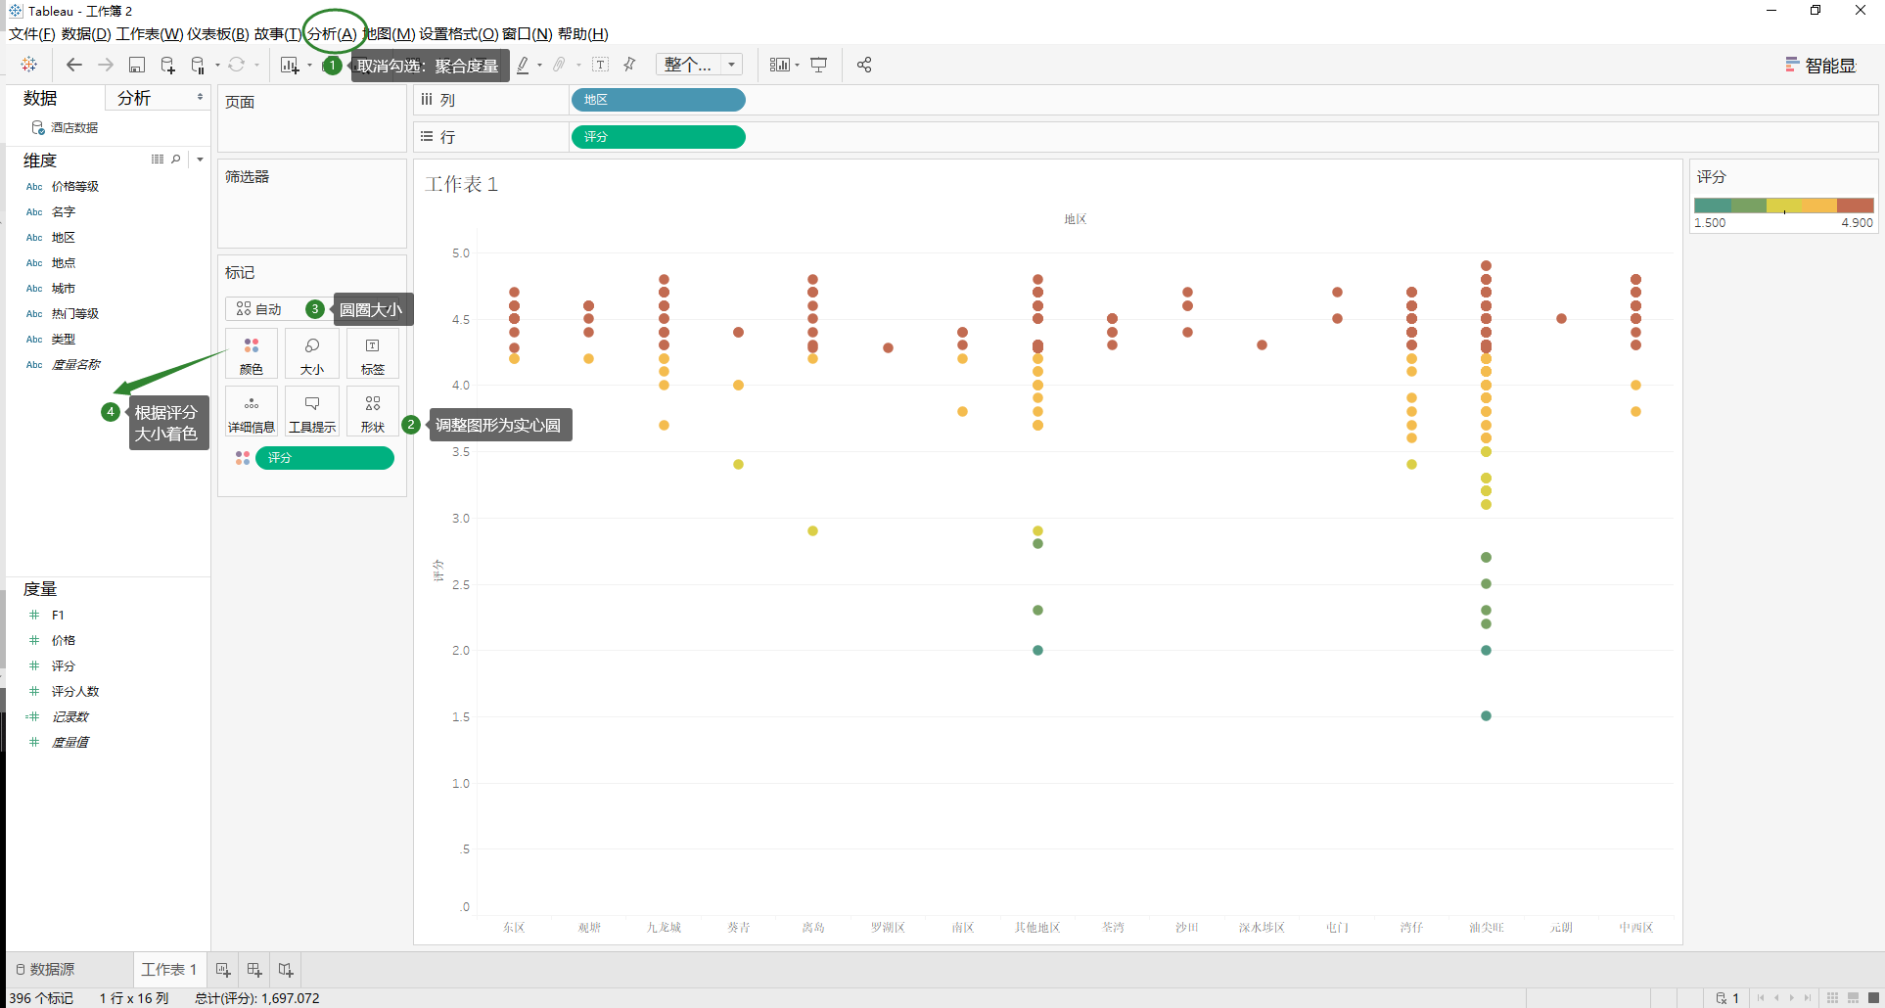Open the Detail card in Marks
1885x1008 pixels.
252,412
